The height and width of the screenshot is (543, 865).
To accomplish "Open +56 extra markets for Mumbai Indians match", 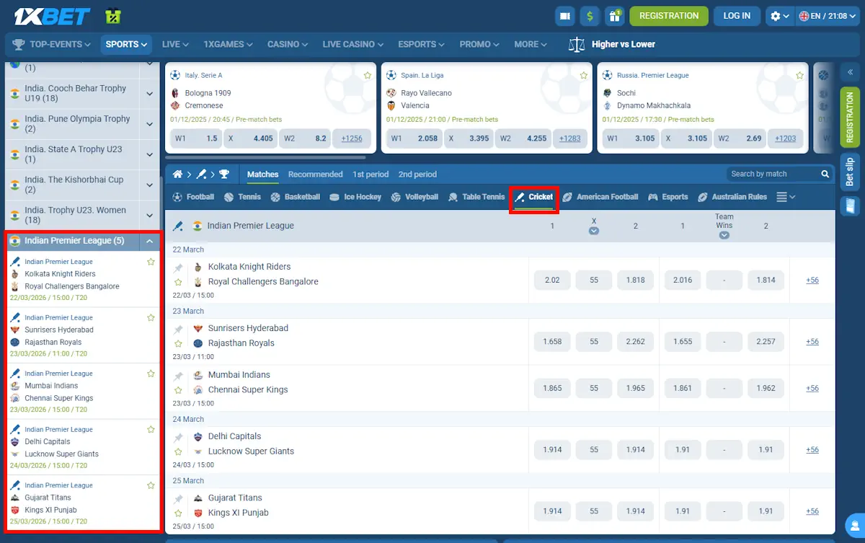I will 812,388.
